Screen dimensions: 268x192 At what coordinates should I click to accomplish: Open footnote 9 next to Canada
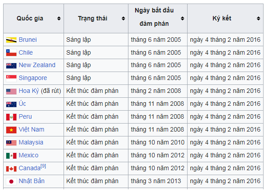click(x=43, y=166)
